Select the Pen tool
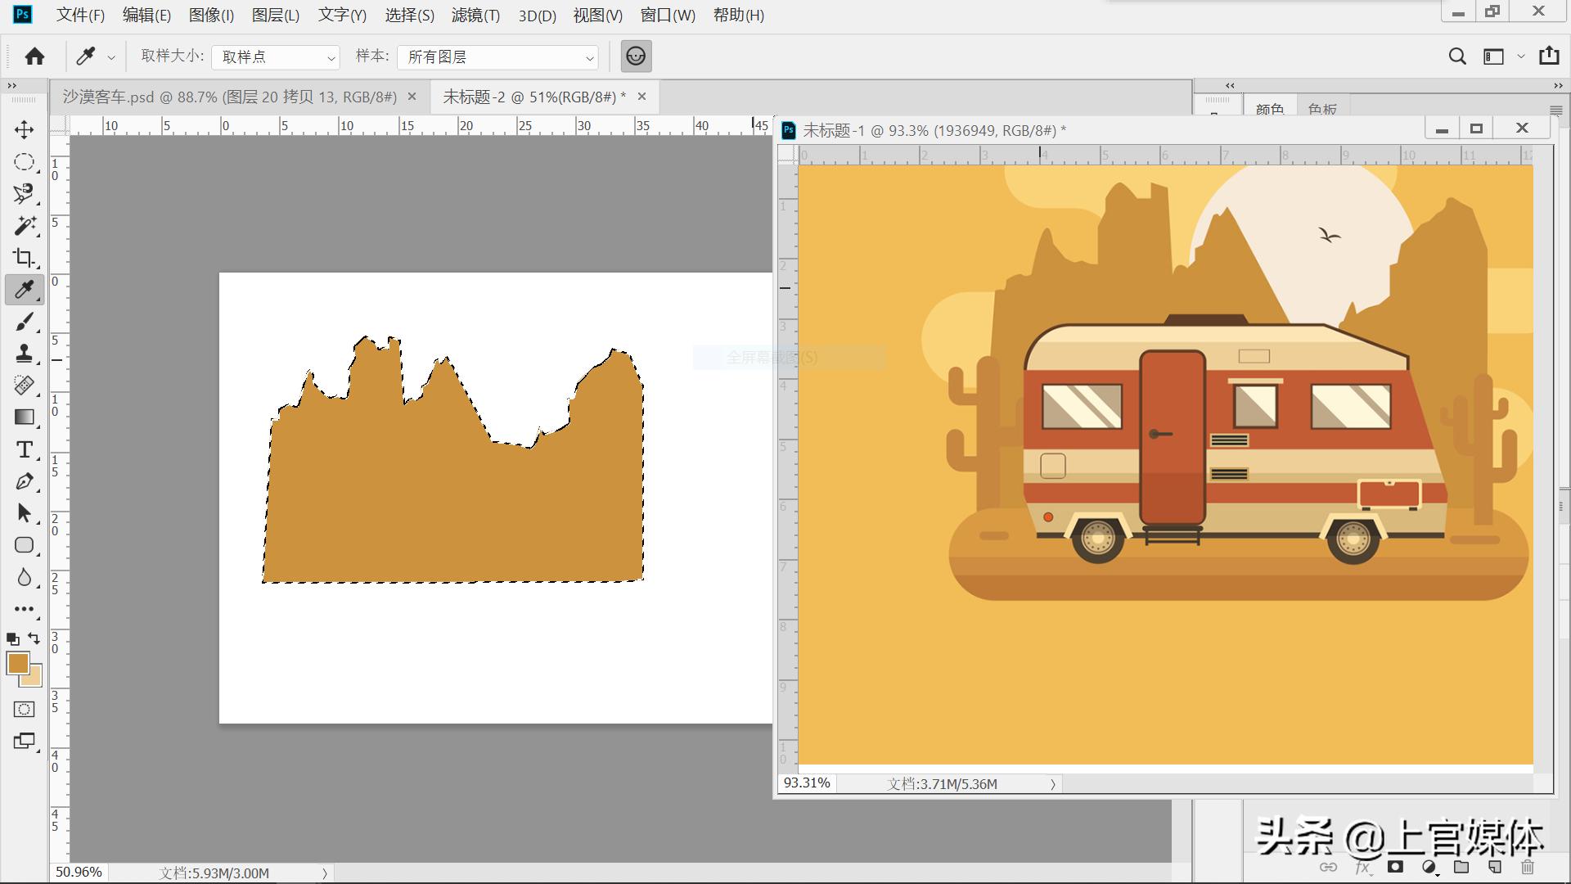Screen dimensions: 1571x884 [x=24, y=482]
